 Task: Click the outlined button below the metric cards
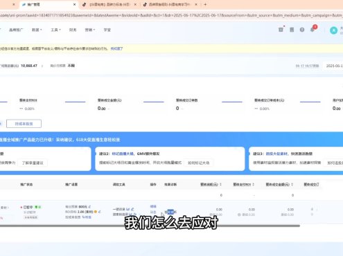coord(24,124)
